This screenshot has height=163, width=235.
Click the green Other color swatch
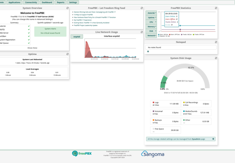pos(184,120)
